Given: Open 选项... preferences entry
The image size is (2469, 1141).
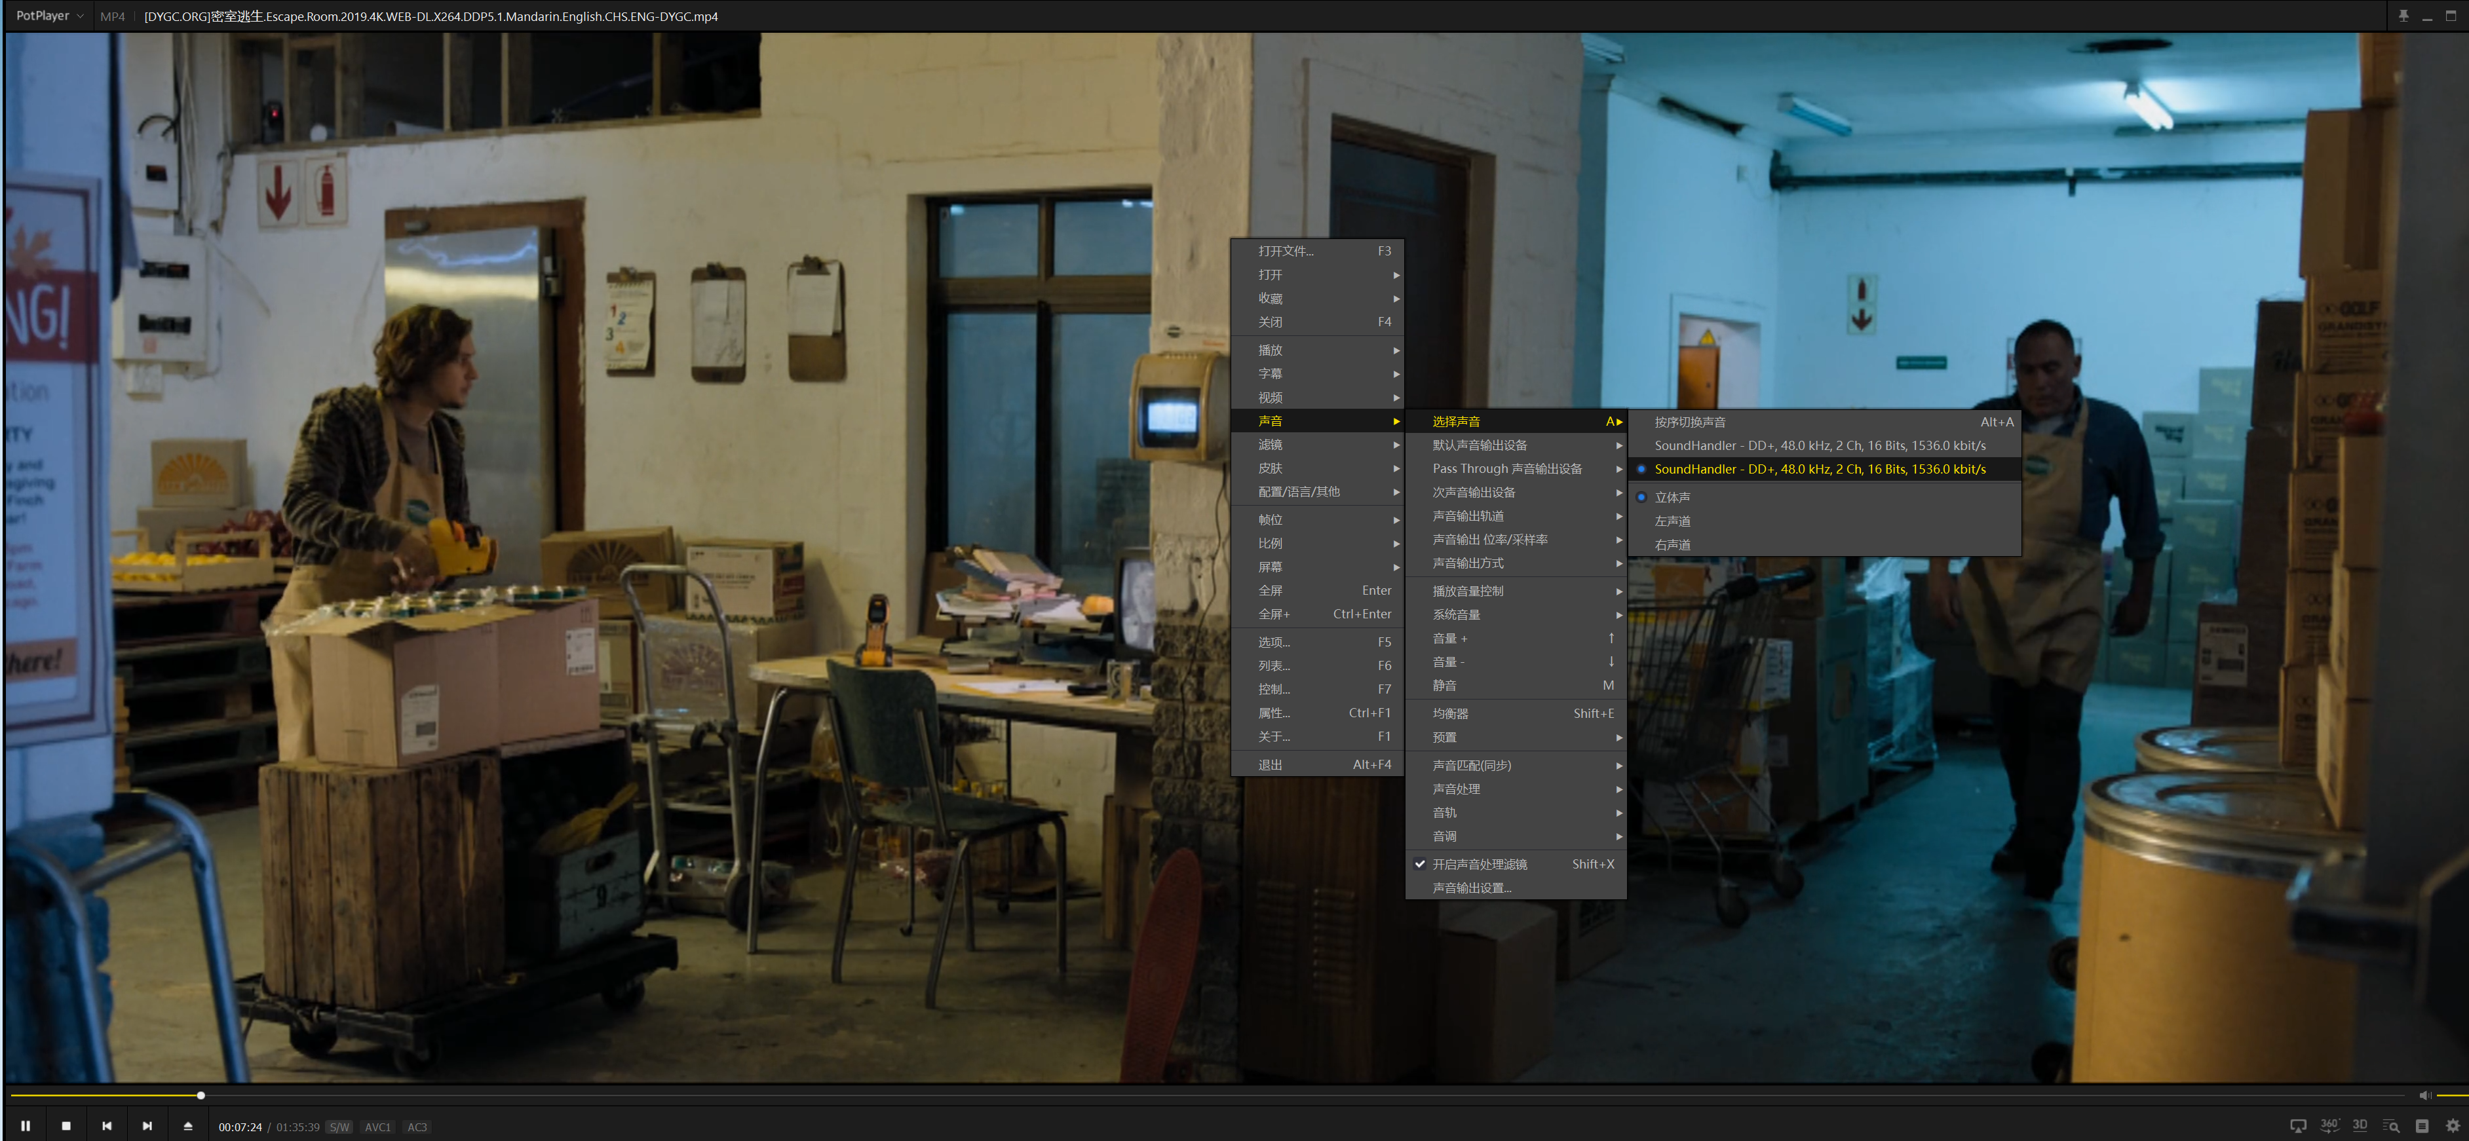Looking at the screenshot, I should (1319, 642).
